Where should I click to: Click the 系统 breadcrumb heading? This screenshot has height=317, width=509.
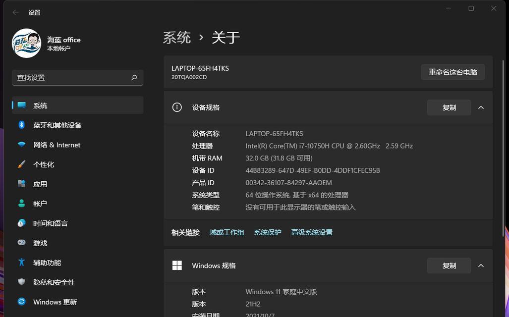coord(176,37)
